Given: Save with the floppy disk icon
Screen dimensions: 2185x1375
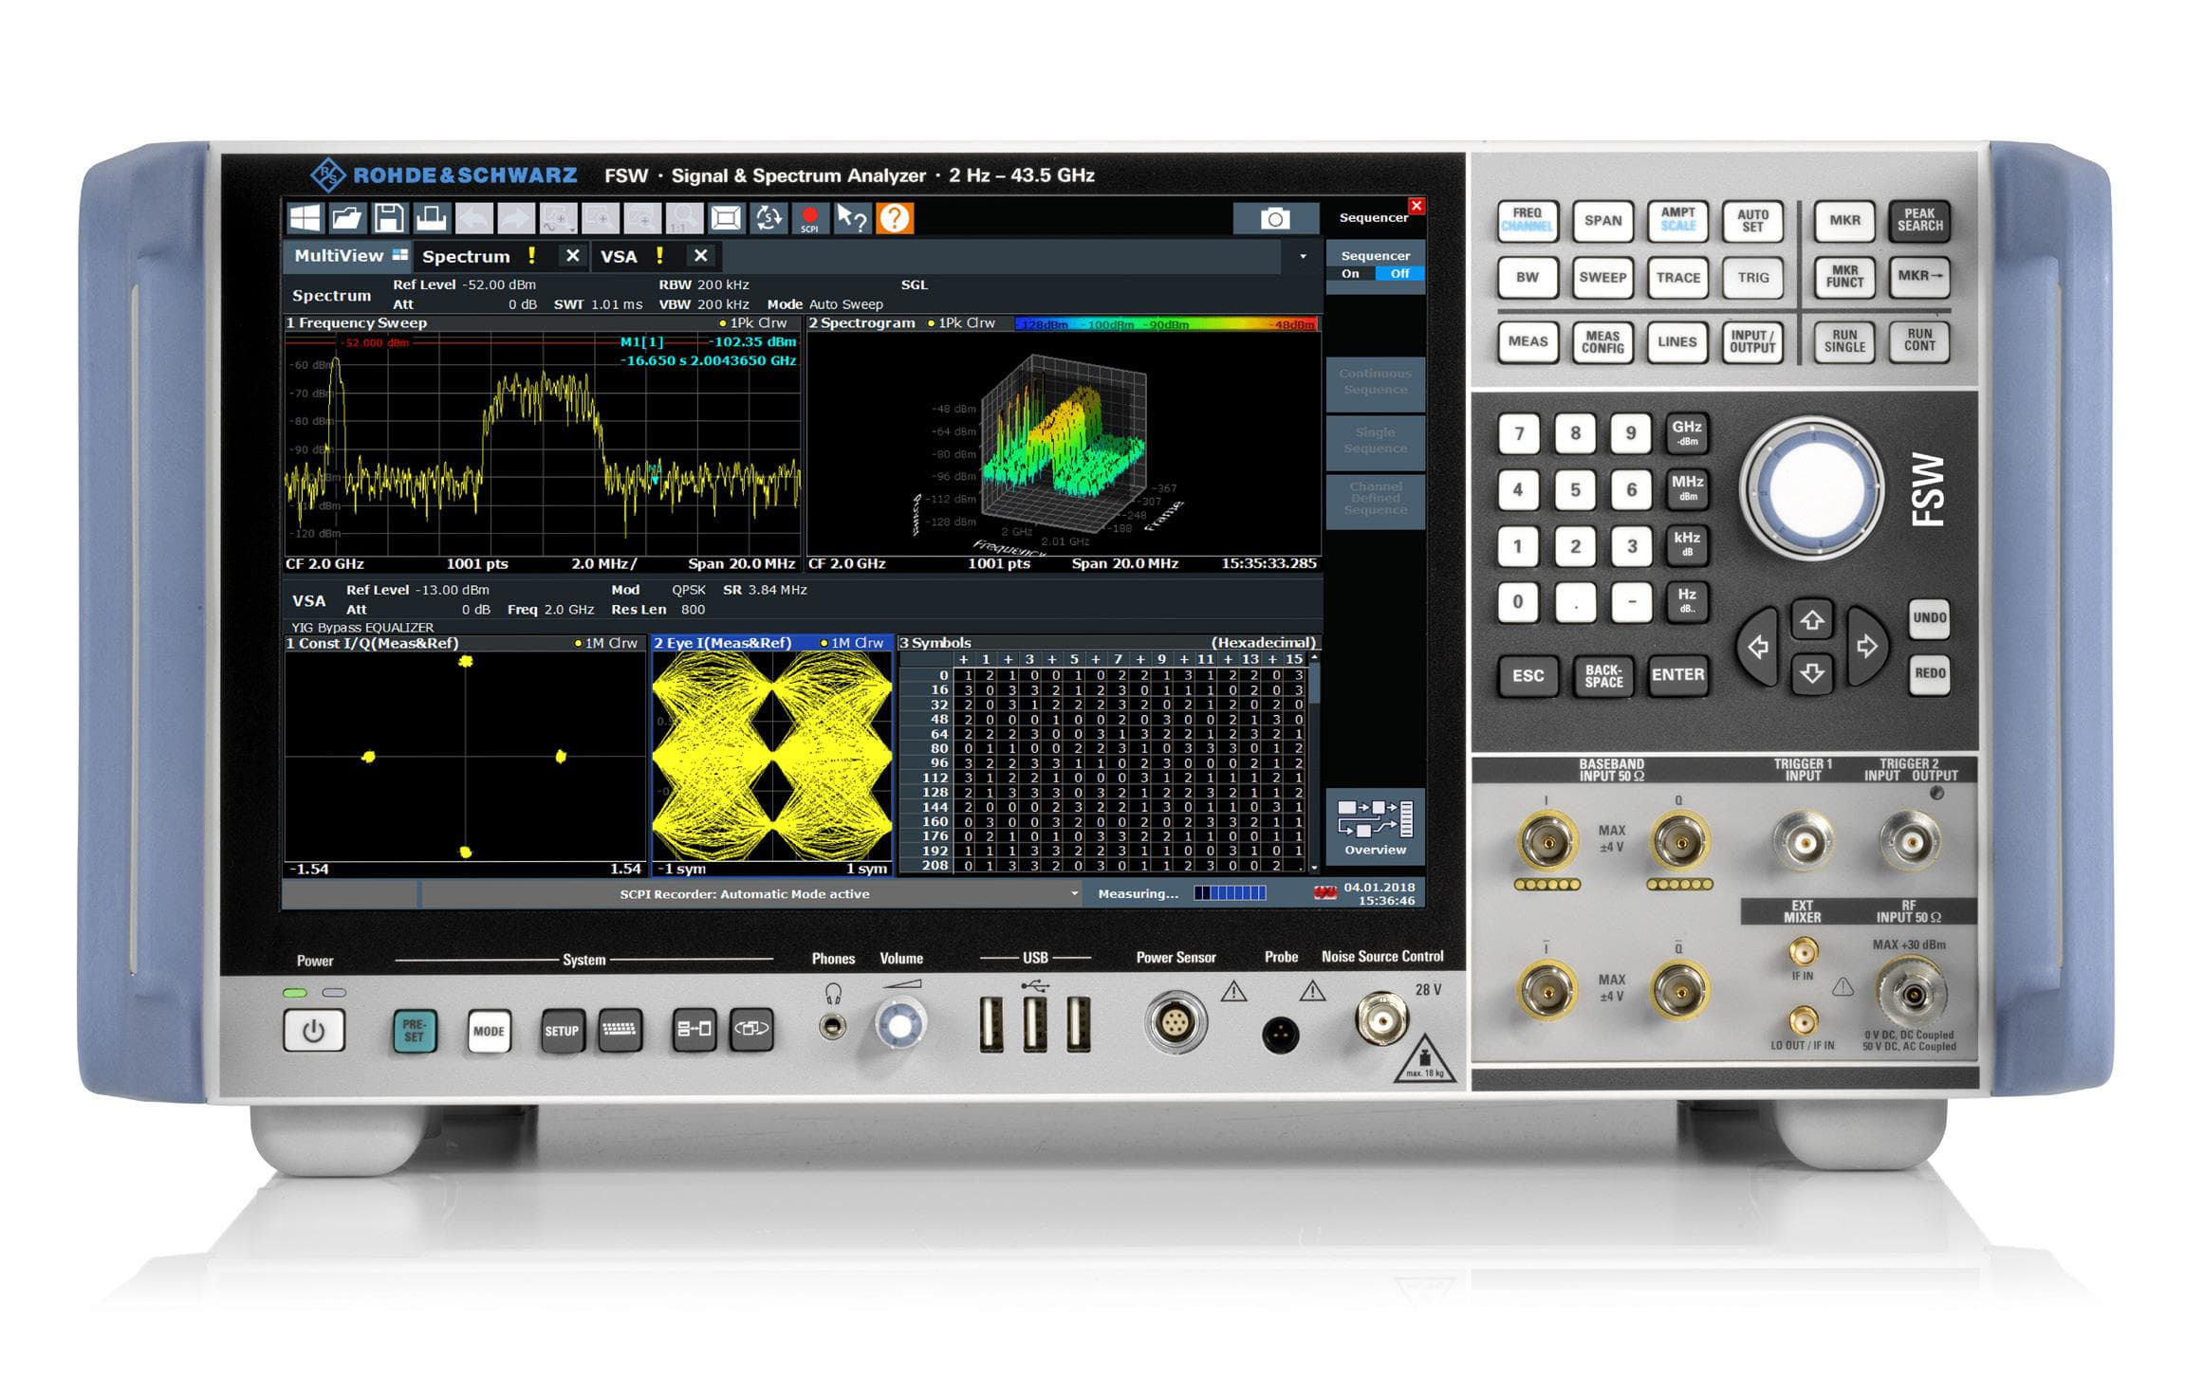Looking at the screenshot, I should click(388, 218).
